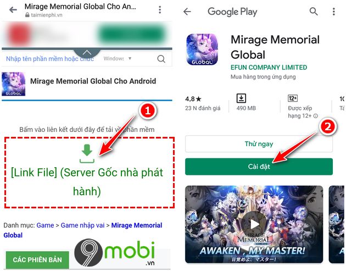The height and width of the screenshot is (271, 346).
Task: Open the Game breadcrumb link
Action: coord(45,225)
